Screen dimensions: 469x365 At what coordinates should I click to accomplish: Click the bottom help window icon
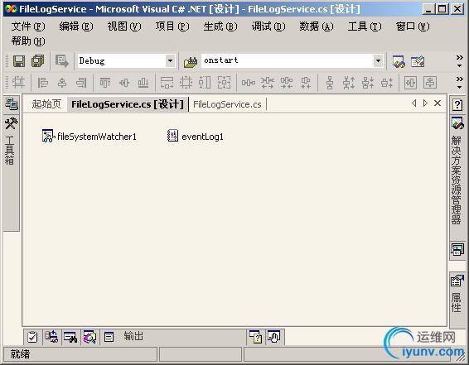(256, 337)
